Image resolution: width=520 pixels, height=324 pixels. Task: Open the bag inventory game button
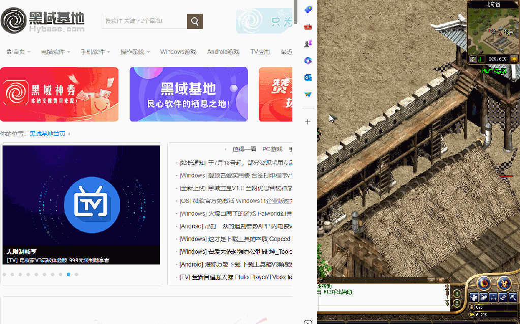(483, 297)
